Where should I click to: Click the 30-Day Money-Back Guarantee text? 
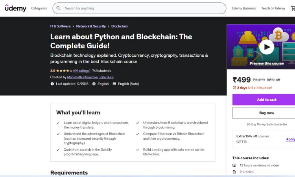[x=267, y=124]
